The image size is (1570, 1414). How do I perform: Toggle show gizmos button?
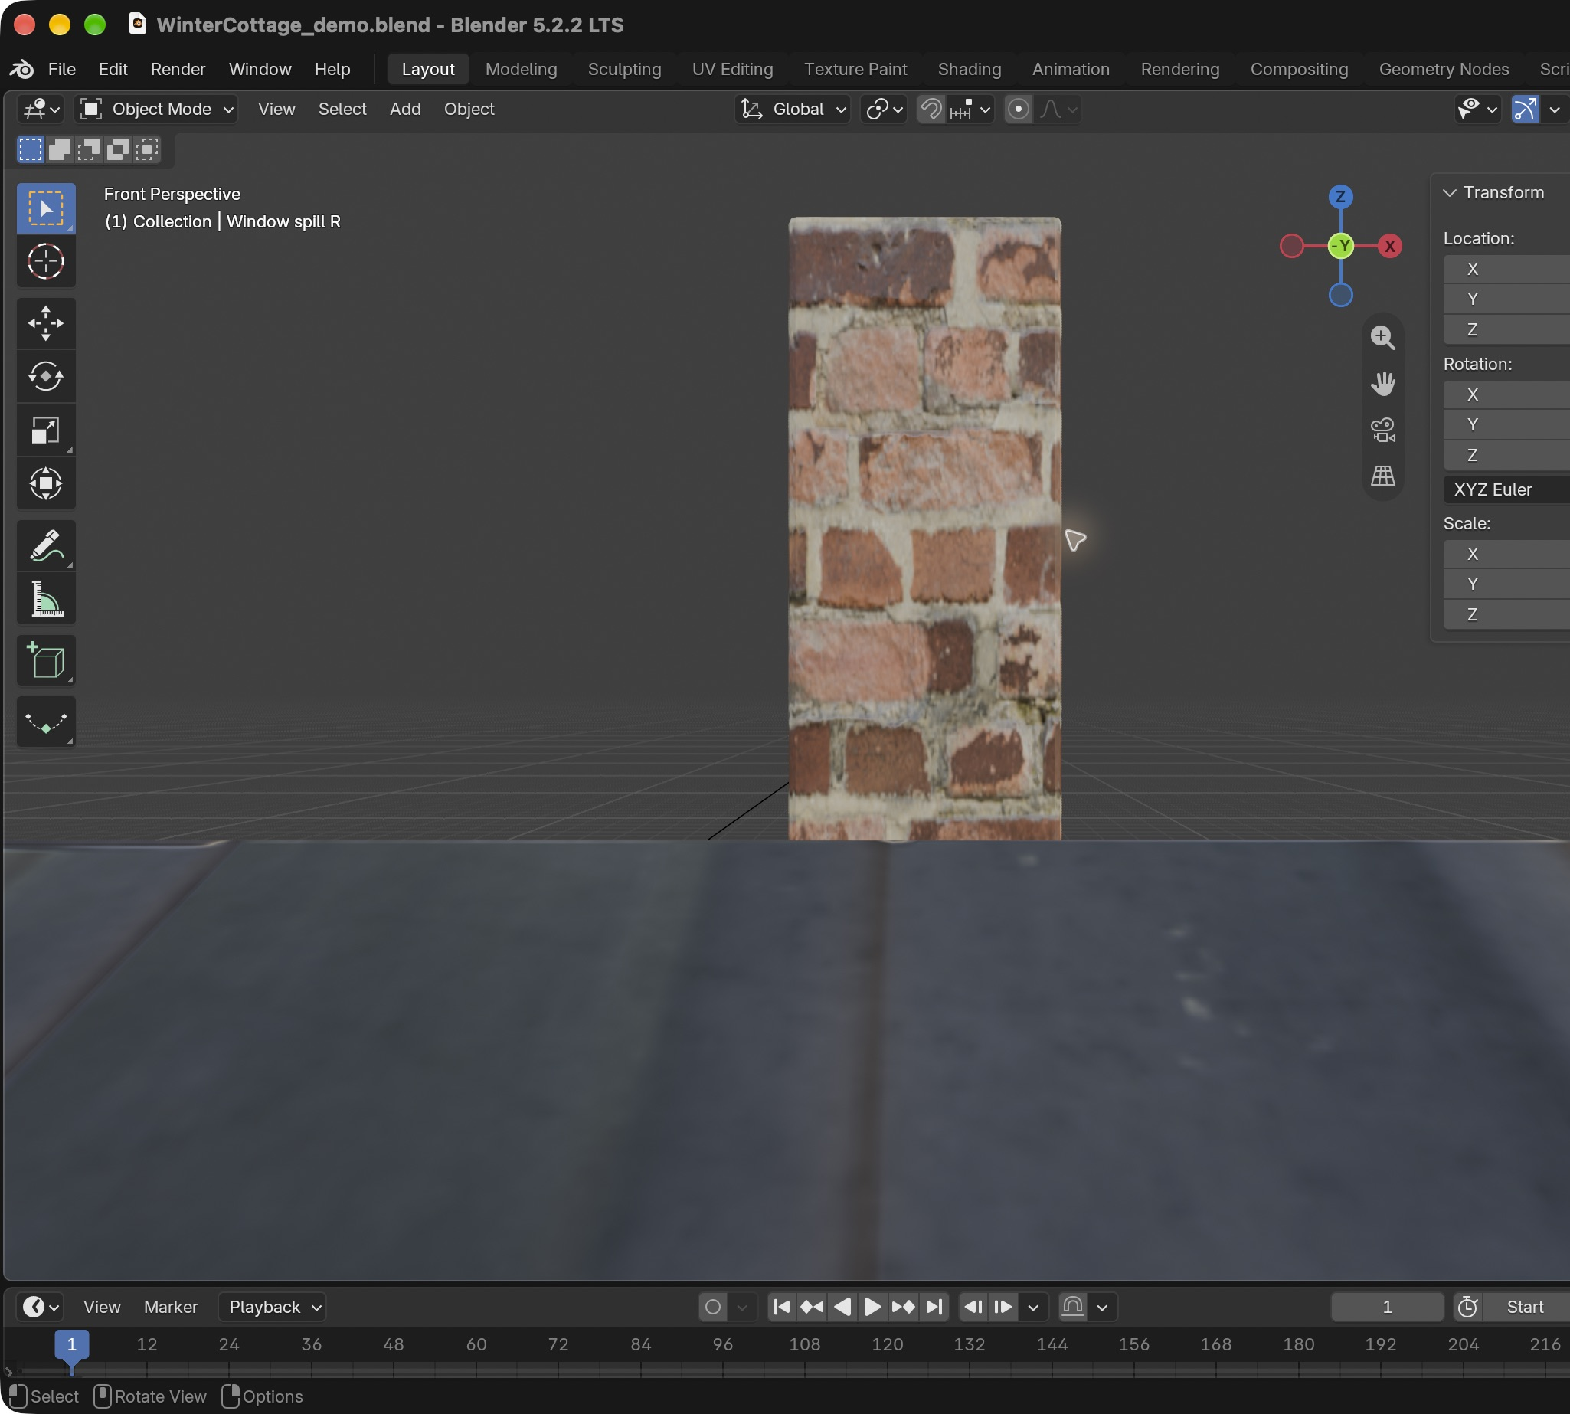[1526, 109]
